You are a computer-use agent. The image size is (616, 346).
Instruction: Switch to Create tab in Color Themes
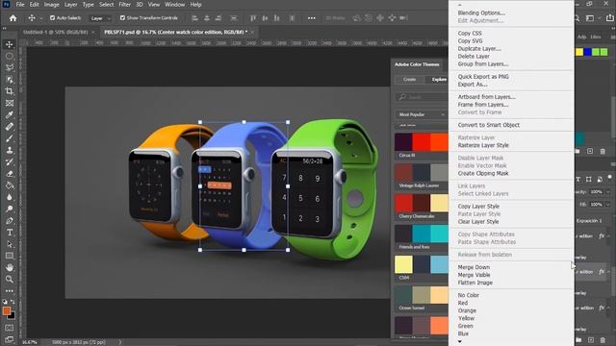point(409,79)
